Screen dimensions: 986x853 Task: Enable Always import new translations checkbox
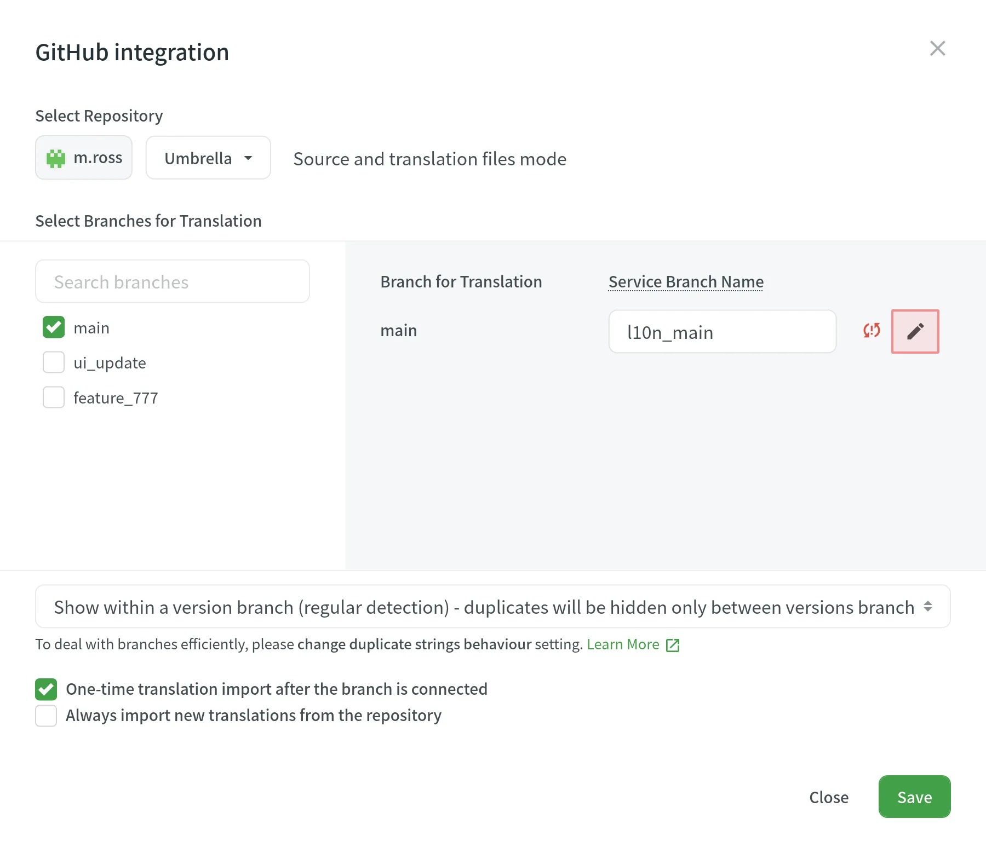(46, 716)
